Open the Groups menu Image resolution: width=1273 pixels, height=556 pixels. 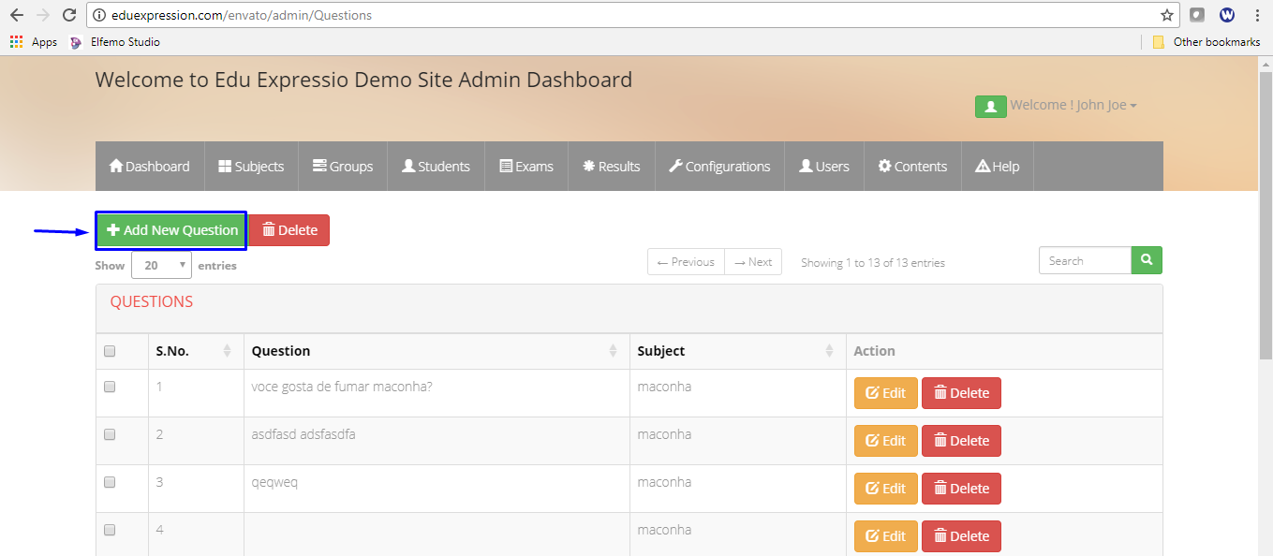pos(343,166)
